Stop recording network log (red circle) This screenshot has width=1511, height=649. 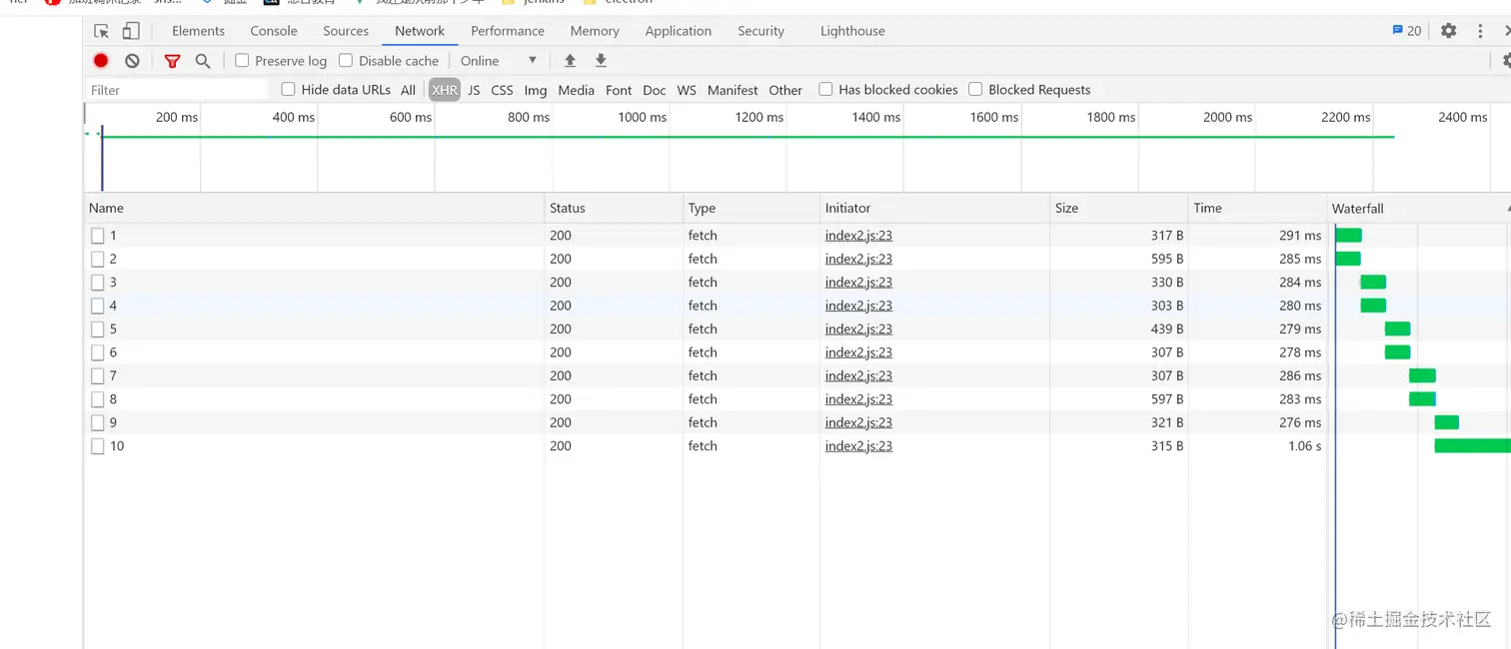[101, 61]
